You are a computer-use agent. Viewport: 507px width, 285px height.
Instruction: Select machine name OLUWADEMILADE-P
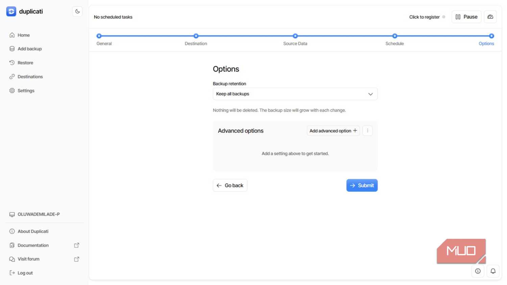click(x=39, y=214)
